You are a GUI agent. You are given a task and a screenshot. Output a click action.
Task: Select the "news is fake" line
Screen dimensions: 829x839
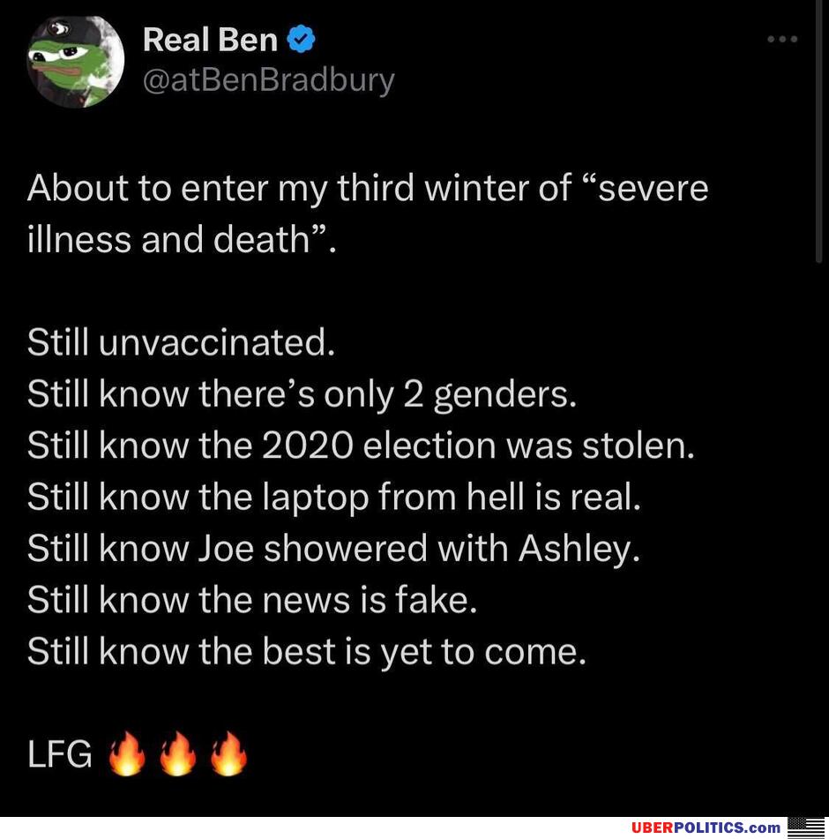[x=252, y=600]
